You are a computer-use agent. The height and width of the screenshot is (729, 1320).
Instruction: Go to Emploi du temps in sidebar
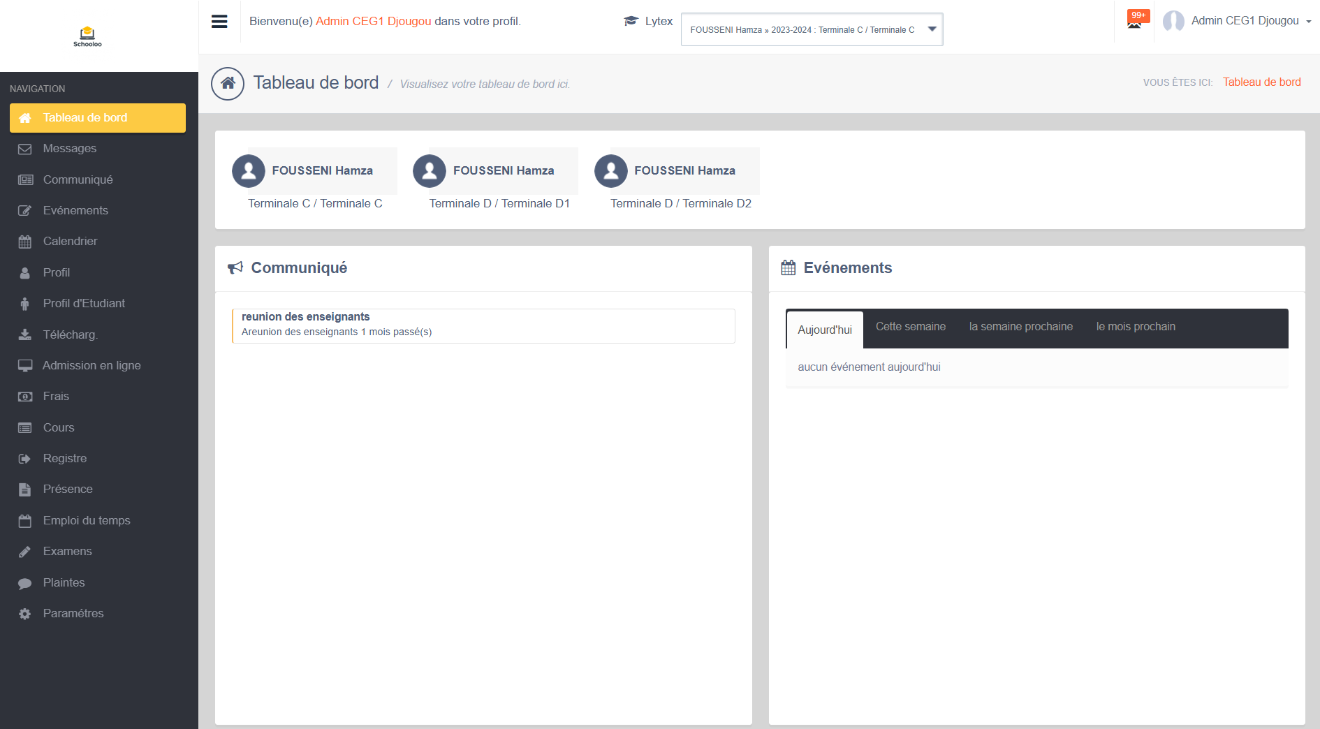point(87,521)
